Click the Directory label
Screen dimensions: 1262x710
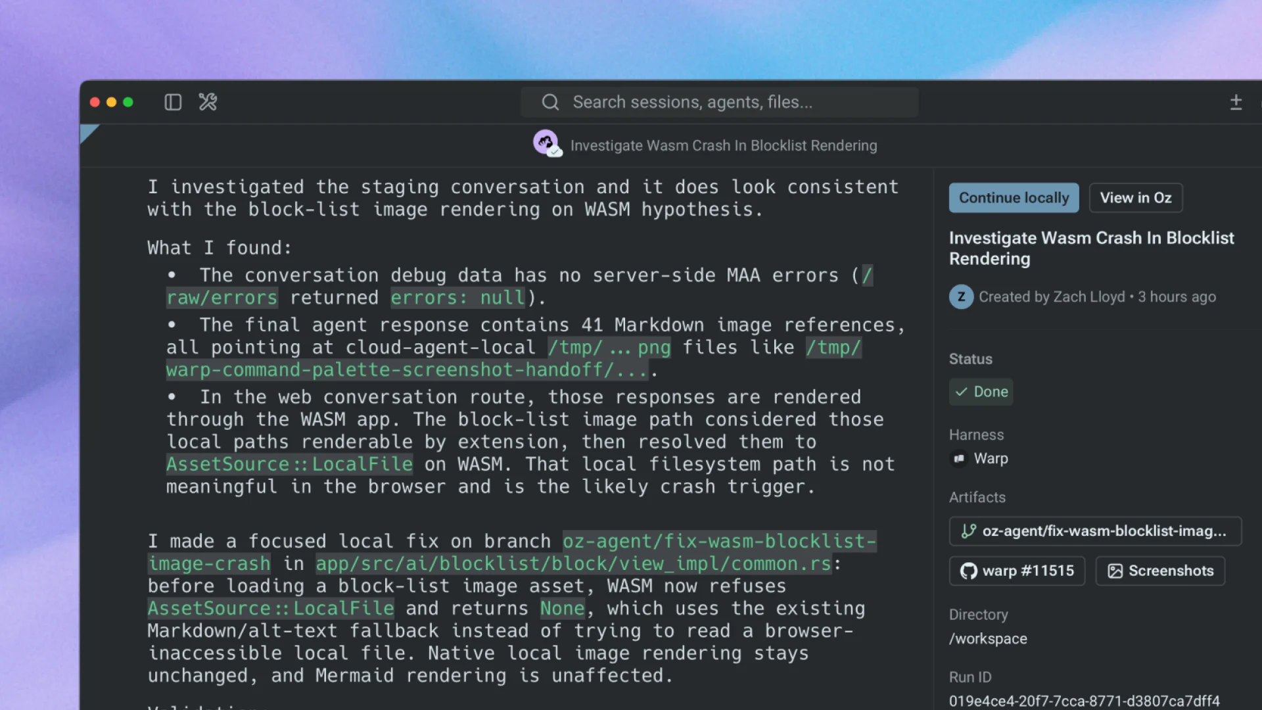pos(978,615)
